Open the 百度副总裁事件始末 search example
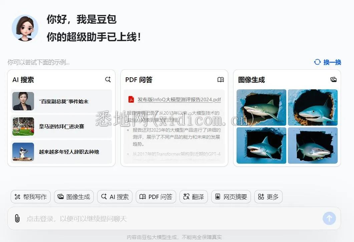Viewport: 354px width, 242px height. point(61,101)
